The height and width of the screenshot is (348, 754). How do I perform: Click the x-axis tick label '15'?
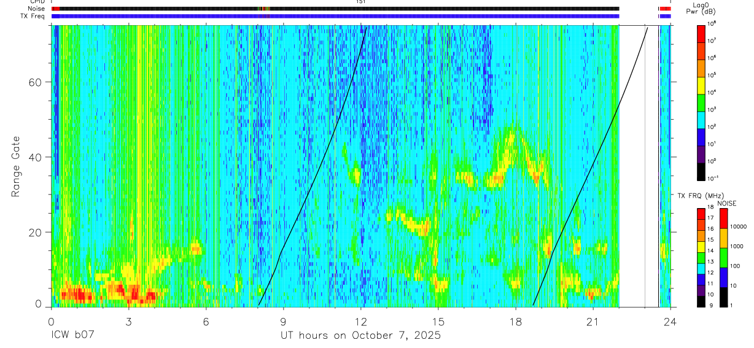438,321
